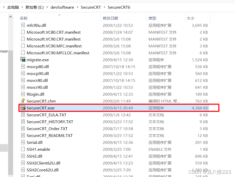235x177 pixels.
Task: Click the 编译的 HTML 帮... type cell
Action: [164, 101]
